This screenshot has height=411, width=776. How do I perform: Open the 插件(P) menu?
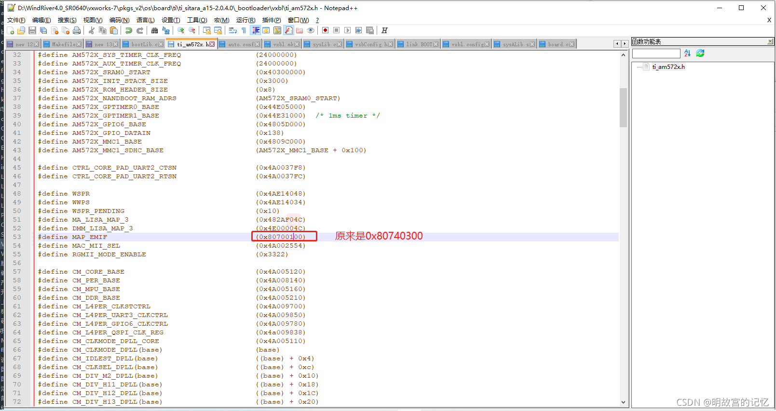[x=272, y=20]
